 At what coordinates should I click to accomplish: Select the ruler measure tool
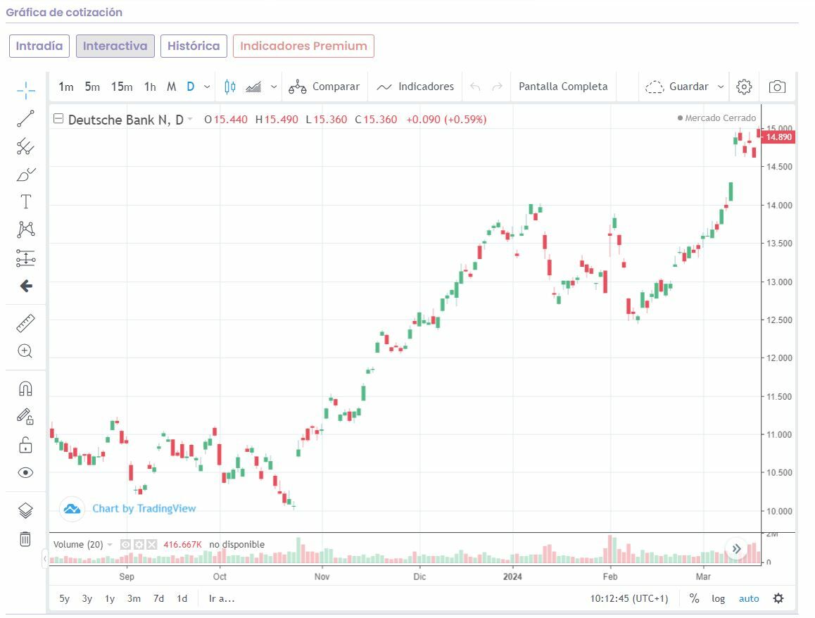click(25, 323)
